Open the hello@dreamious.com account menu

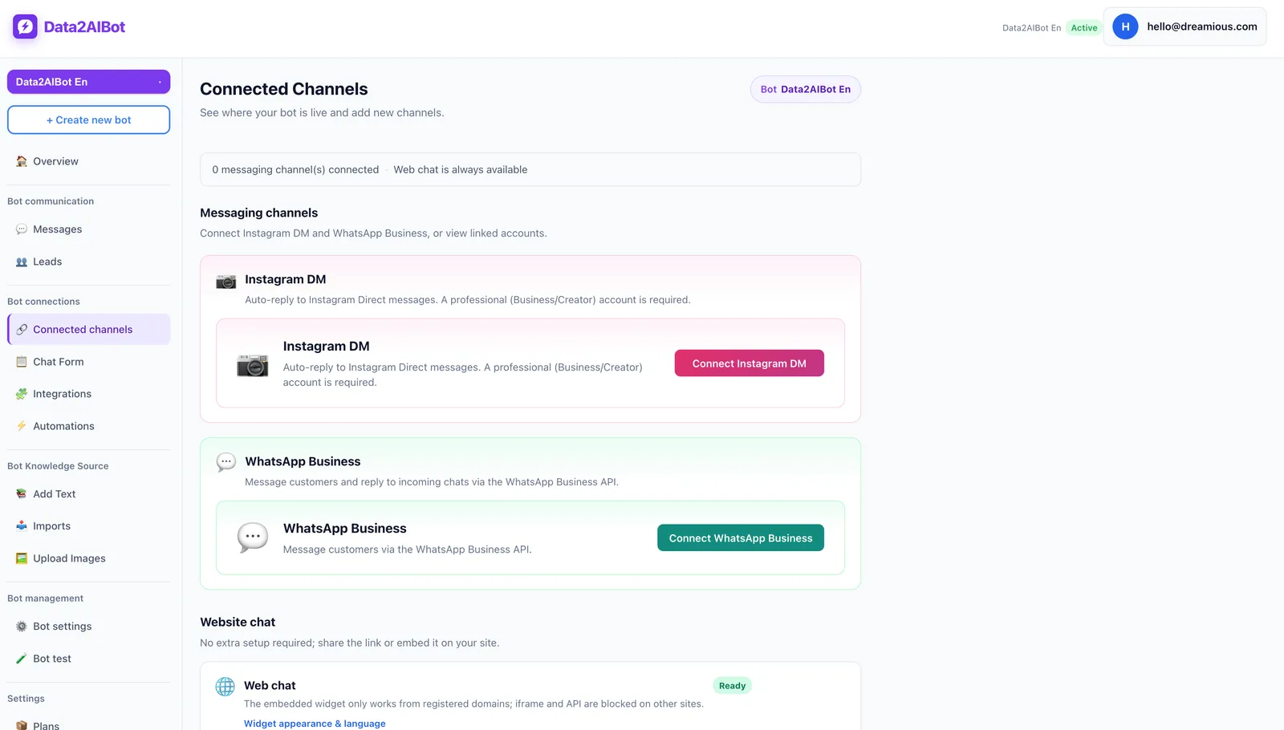(x=1184, y=26)
